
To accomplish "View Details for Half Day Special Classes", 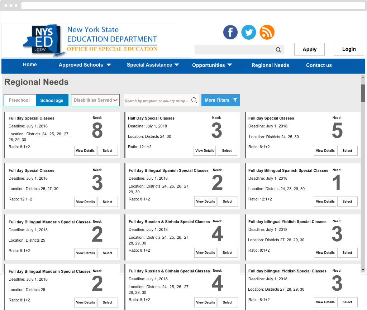I will (x=205, y=151).
